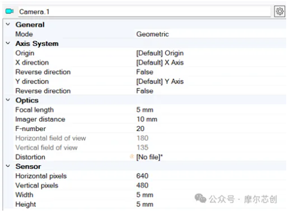
Task: Select the Width label
Action: click(24, 195)
